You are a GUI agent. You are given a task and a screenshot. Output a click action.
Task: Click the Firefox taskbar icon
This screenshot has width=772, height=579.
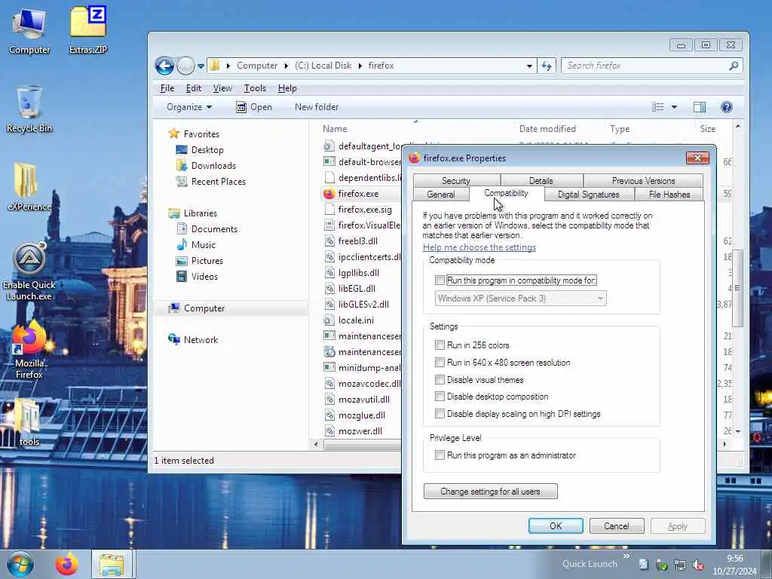[66, 565]
